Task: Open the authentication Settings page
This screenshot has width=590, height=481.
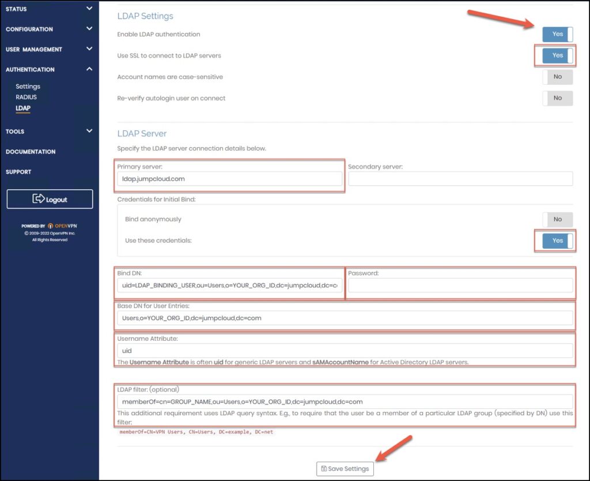Action: 28,86
